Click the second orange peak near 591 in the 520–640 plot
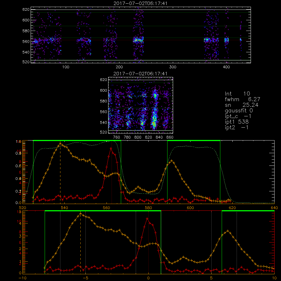The image size is (281, 281). tap(172, 160)
